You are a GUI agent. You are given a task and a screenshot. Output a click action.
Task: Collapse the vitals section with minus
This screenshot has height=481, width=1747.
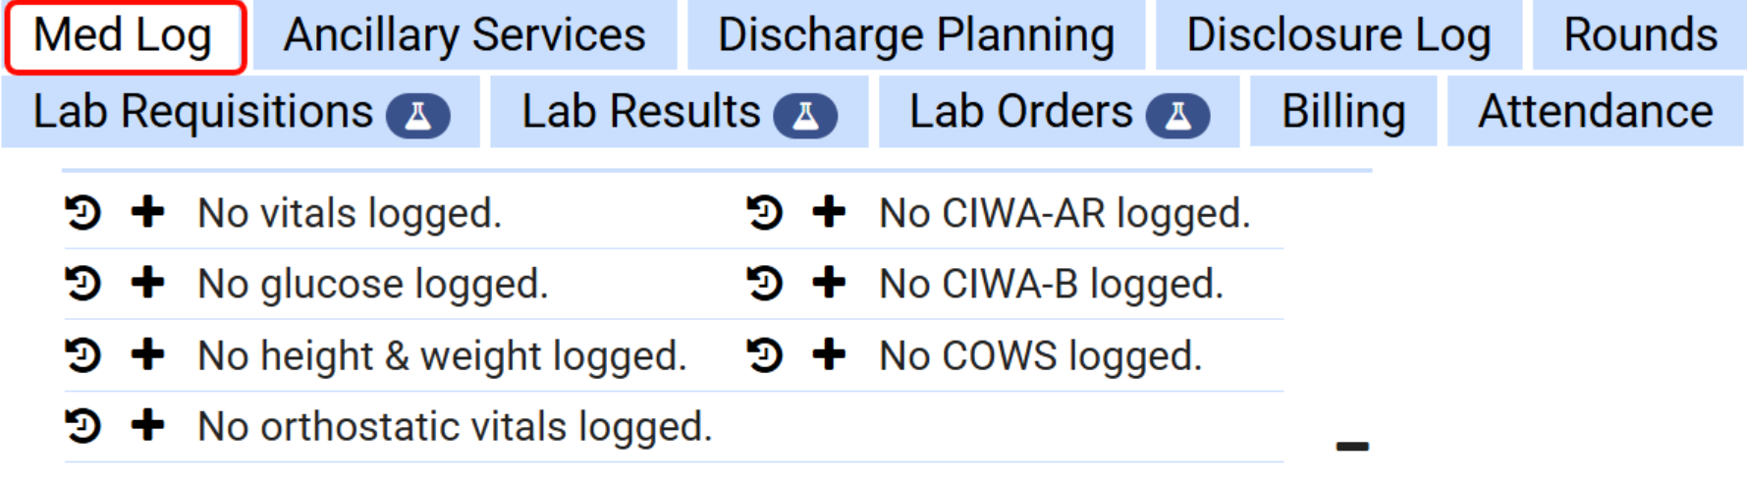pos(1352,447)
